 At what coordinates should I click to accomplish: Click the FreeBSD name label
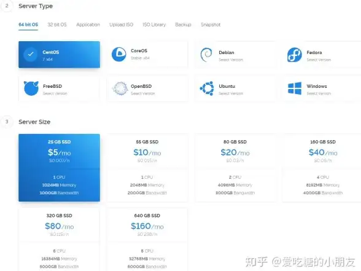point(52,86)
